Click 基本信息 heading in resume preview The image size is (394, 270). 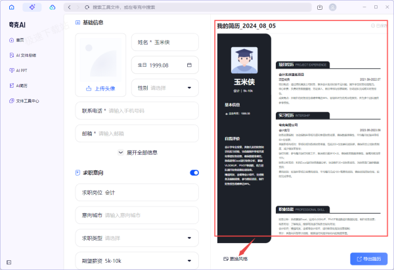tap(232, 105)
